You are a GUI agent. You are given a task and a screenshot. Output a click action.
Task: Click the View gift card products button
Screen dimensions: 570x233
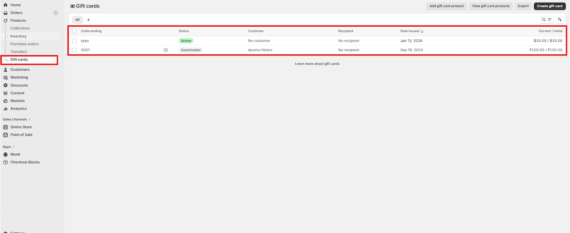491,6
